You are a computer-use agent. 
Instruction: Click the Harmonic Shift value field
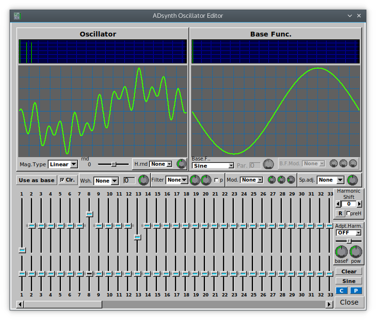tap(349, 204)
